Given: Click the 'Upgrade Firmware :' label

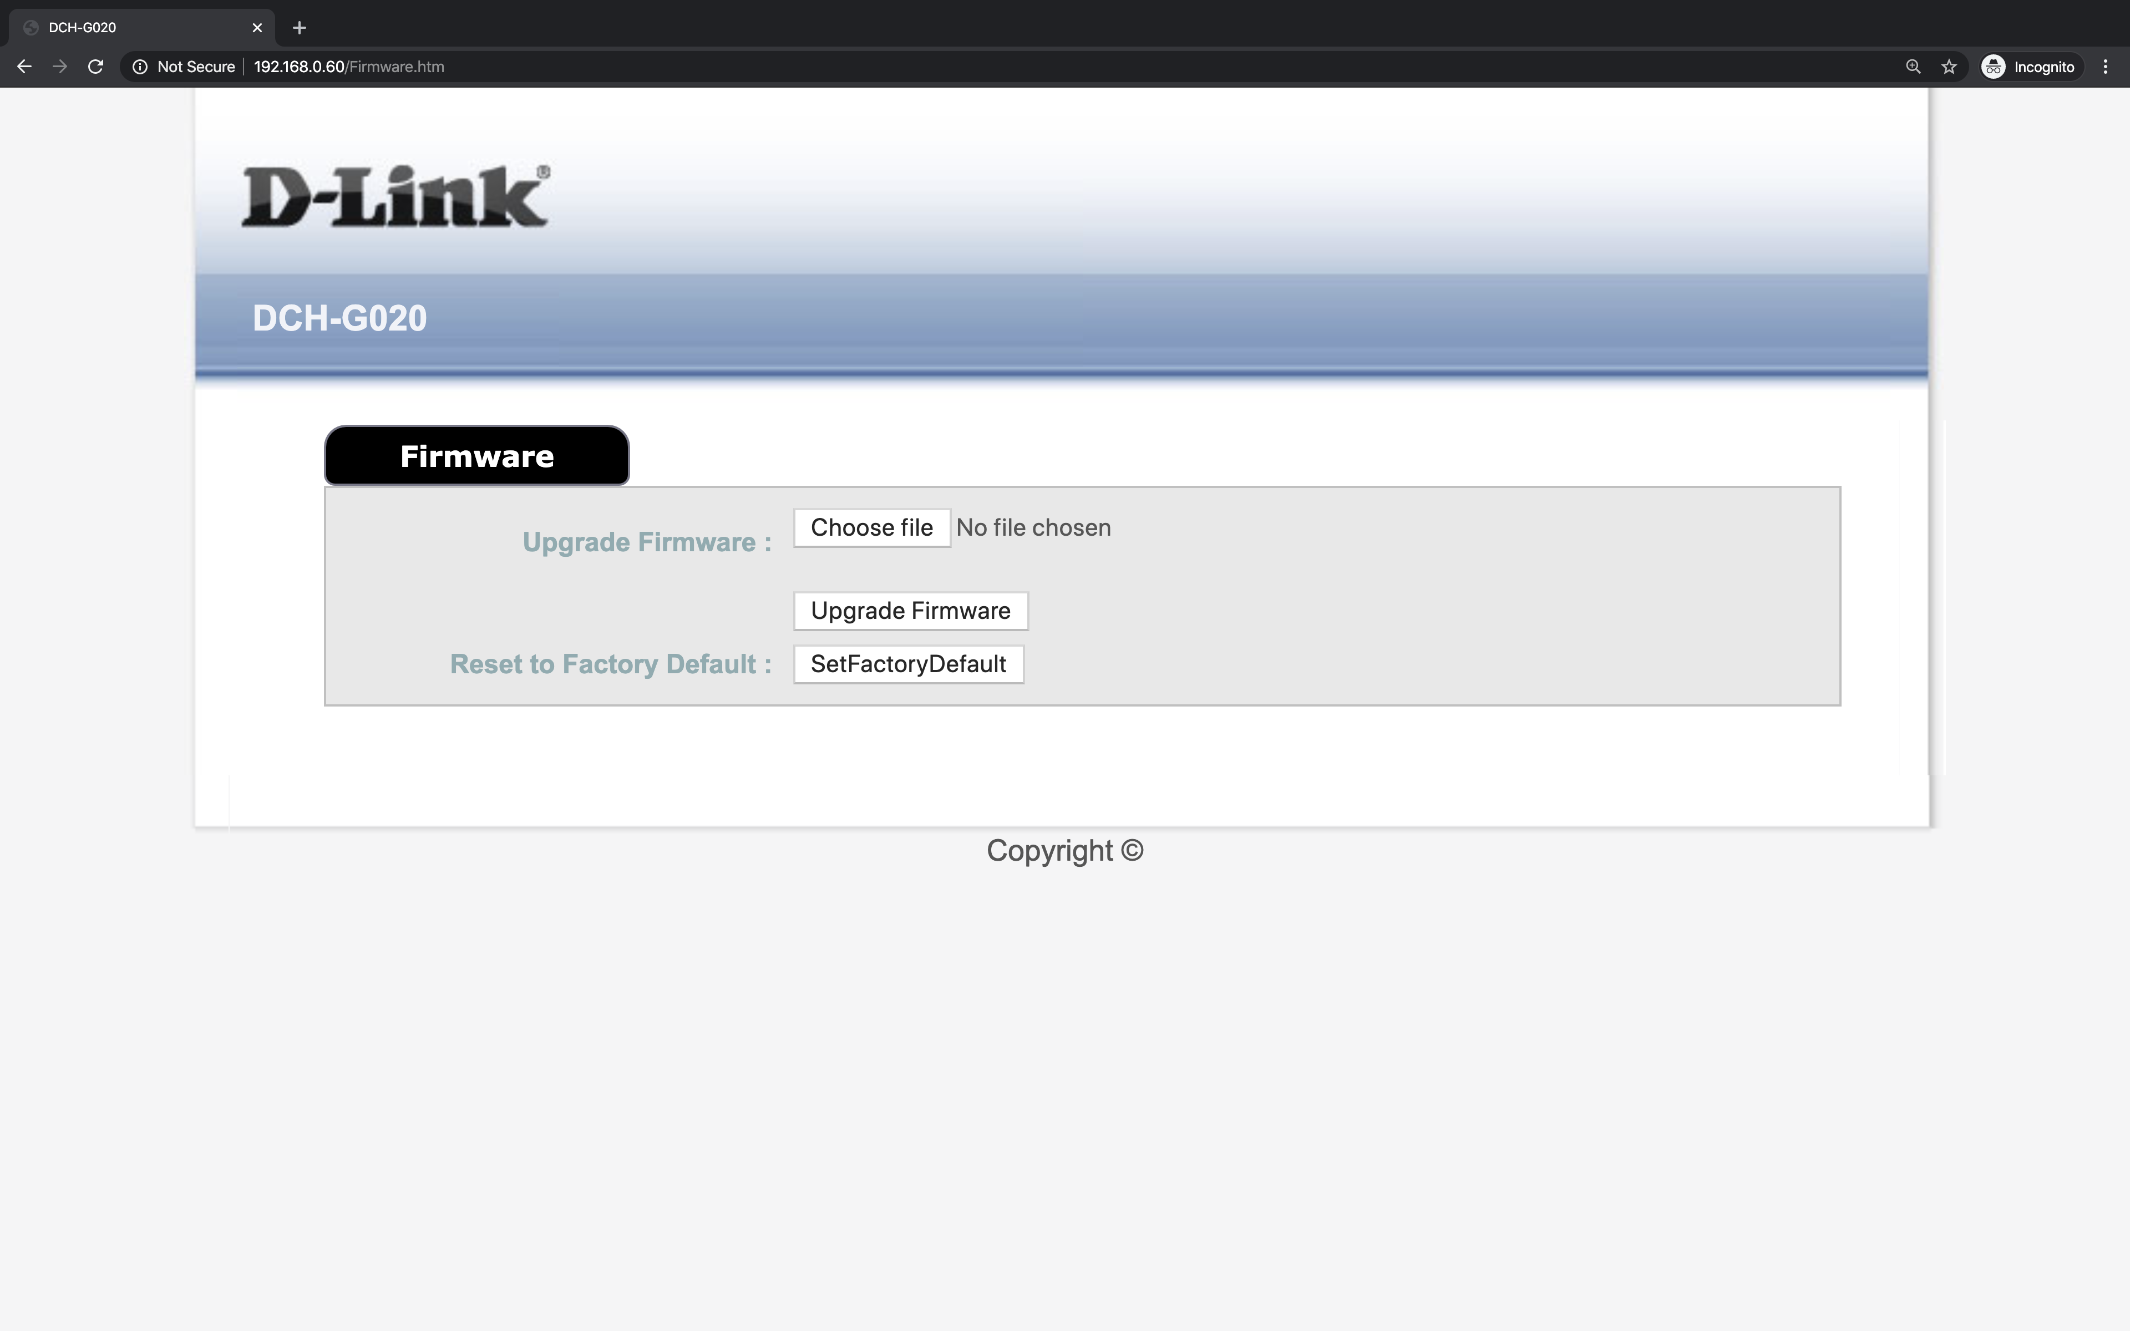Looking at the screenshot, I should [647, 541].
